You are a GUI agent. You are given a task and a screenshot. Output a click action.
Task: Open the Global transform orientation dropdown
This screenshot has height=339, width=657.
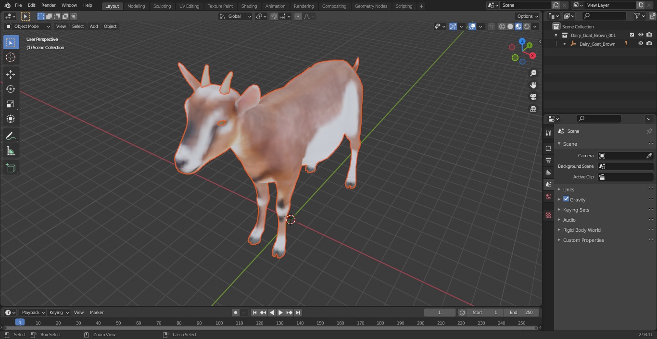[x=236, y=16]
